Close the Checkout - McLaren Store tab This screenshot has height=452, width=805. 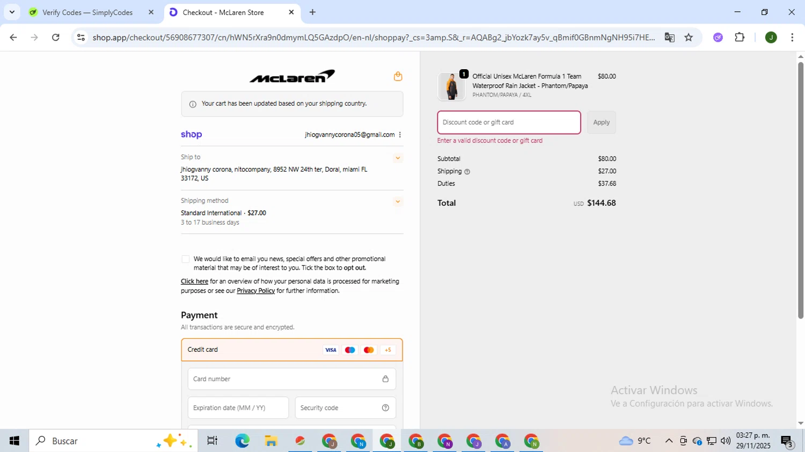[291, 12]
